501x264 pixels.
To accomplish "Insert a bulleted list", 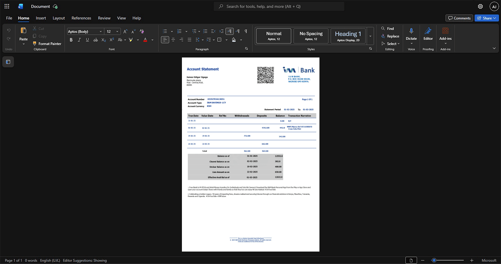I will [x=165, y=31].
